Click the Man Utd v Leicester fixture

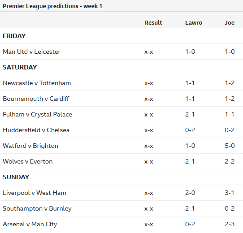point(32,52)
